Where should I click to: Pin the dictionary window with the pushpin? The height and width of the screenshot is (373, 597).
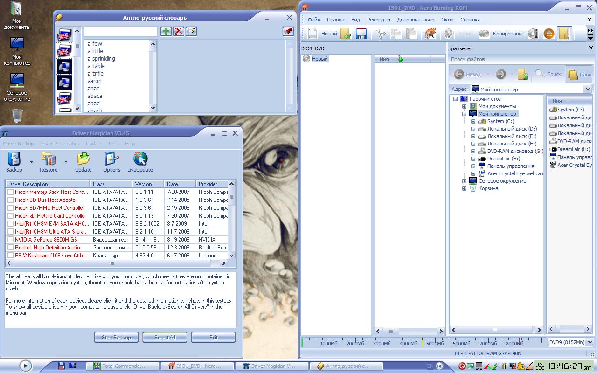click(x=288, y=32)
